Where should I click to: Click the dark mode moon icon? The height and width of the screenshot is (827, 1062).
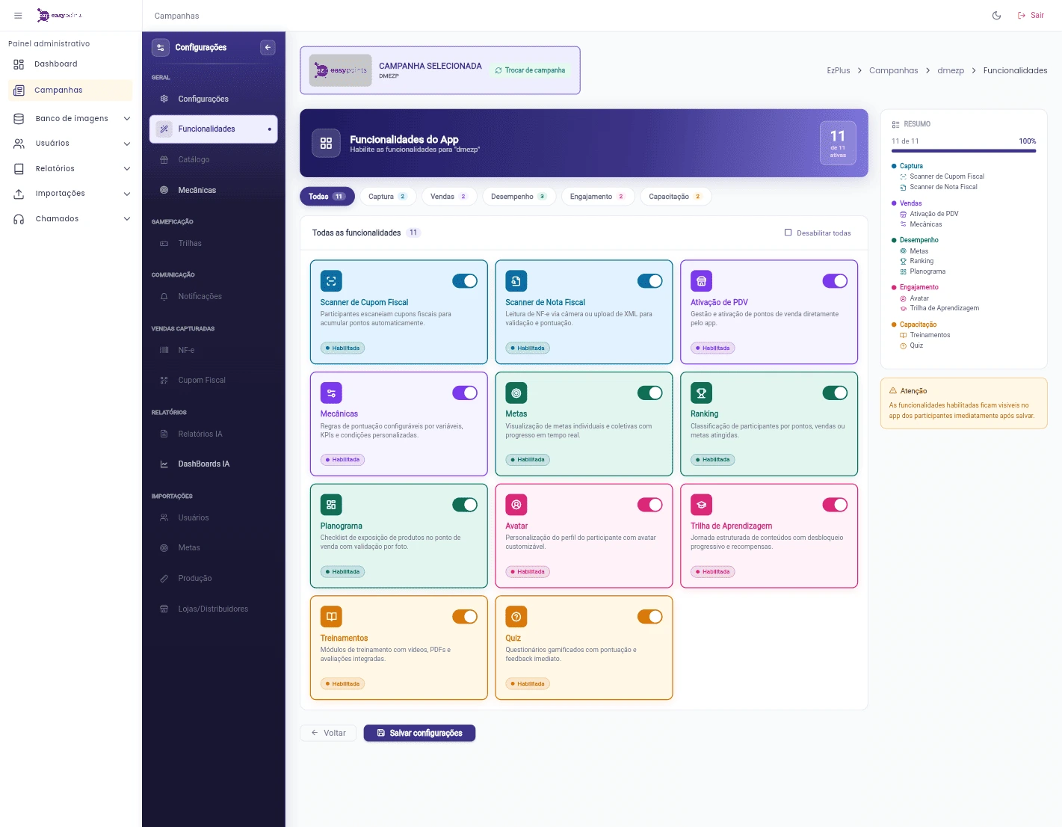pyautogui.click(x=996, y=15)
